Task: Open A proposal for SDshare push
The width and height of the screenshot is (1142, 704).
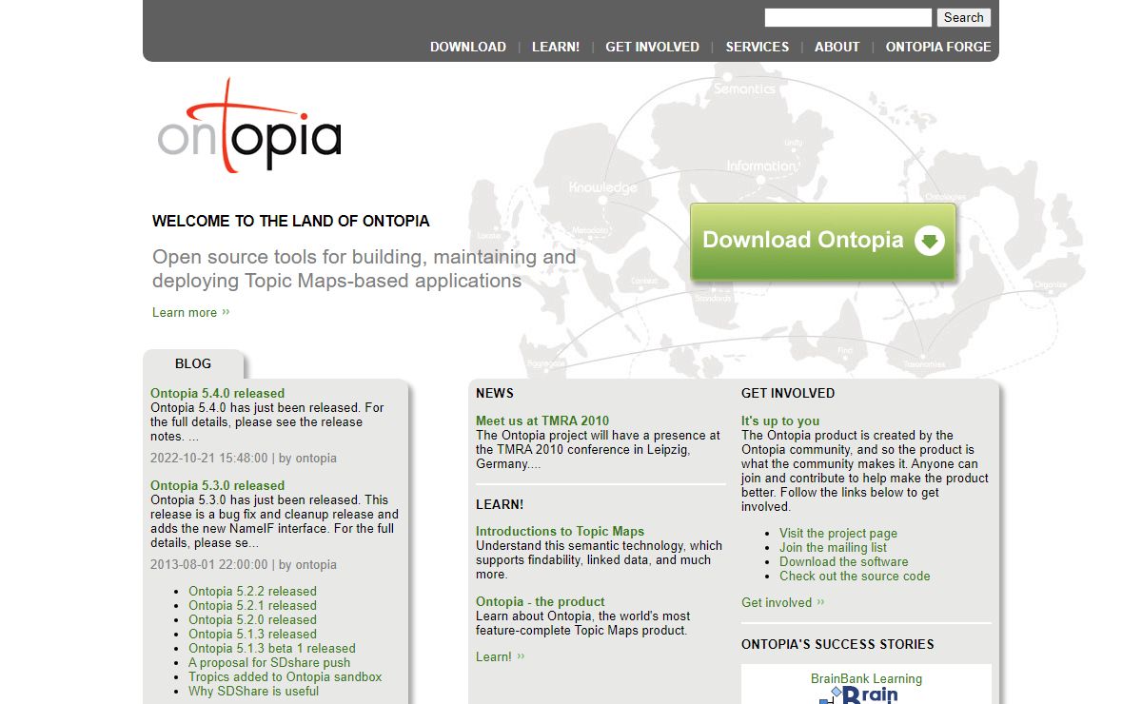Action: tap(269, 662)
